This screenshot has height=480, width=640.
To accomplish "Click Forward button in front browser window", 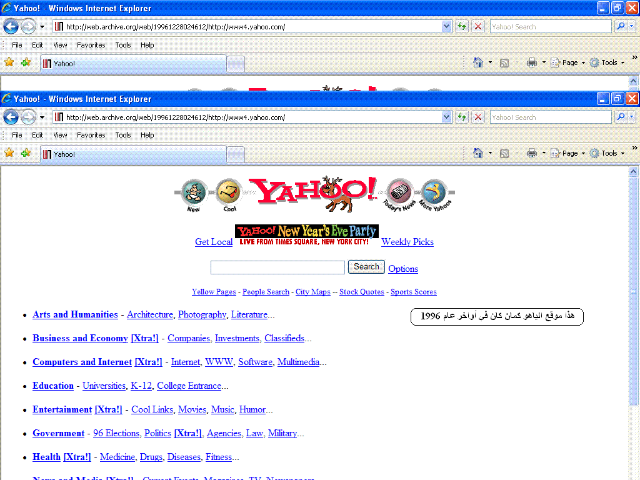I will [x=28, y=117].
